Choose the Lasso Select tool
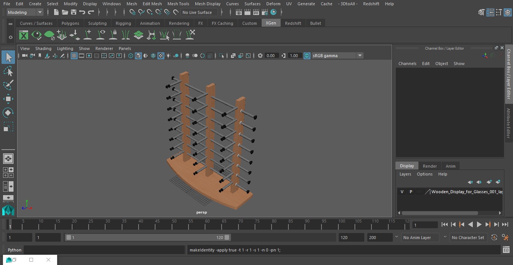513x265 pixels. (8, 71)
